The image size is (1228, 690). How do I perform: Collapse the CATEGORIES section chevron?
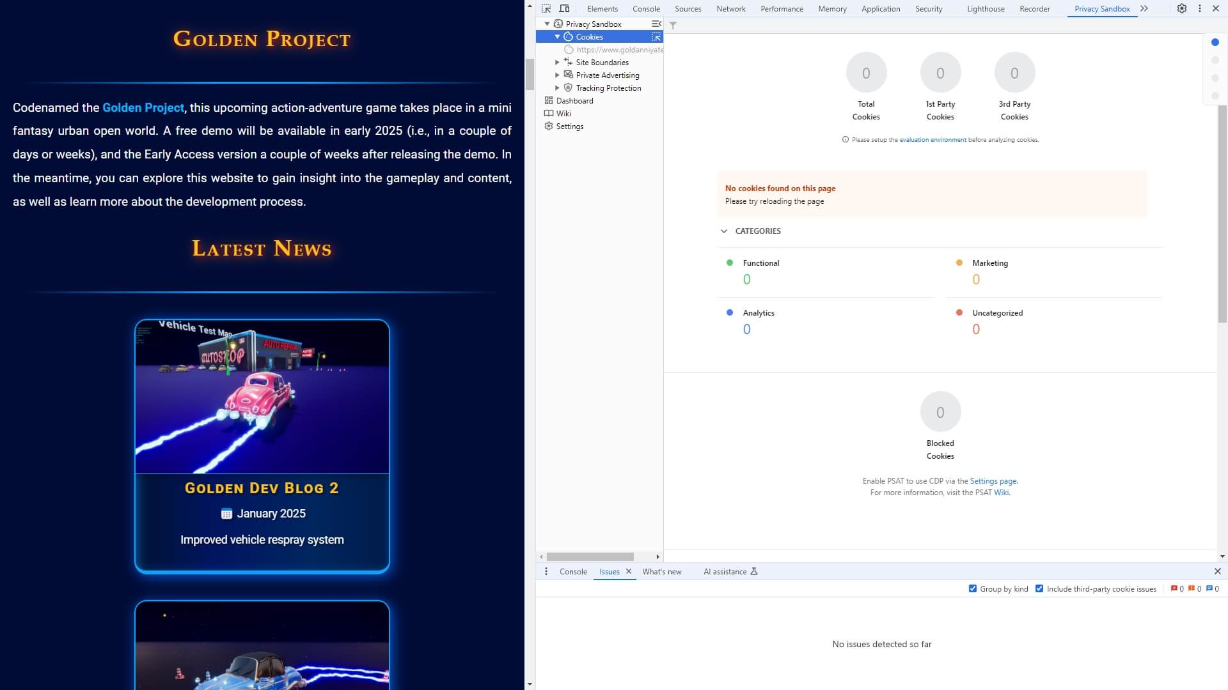point(723,231)
